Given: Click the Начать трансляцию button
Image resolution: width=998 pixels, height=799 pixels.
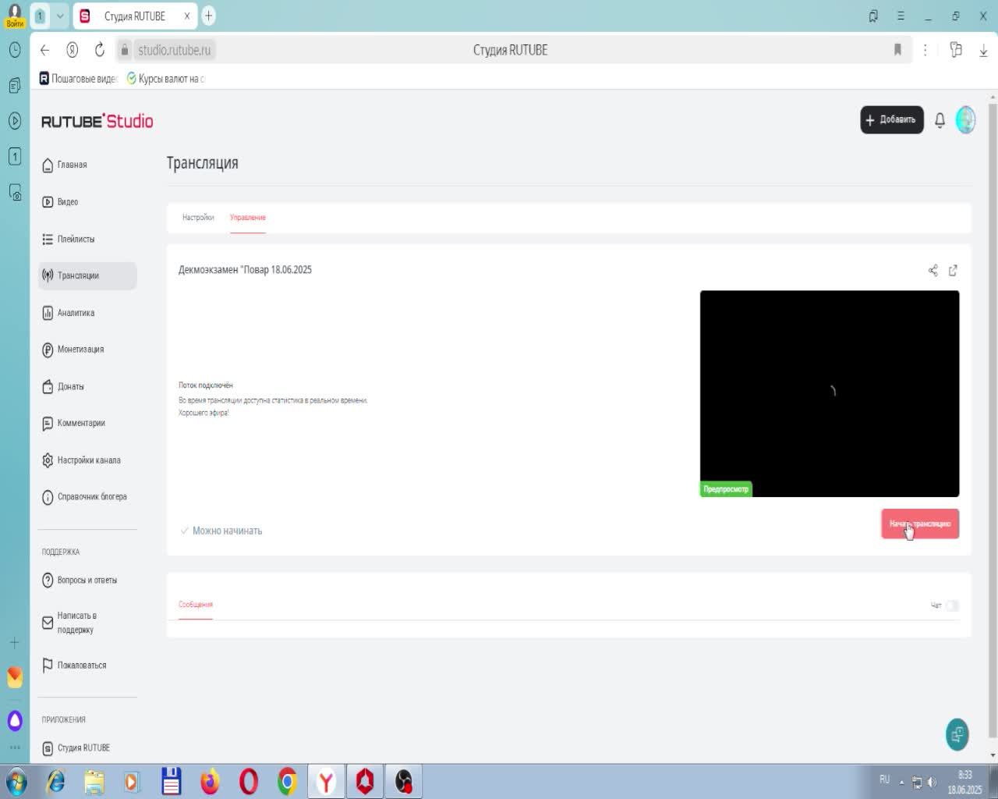Looking at the screenshot, I should (920, 524).
